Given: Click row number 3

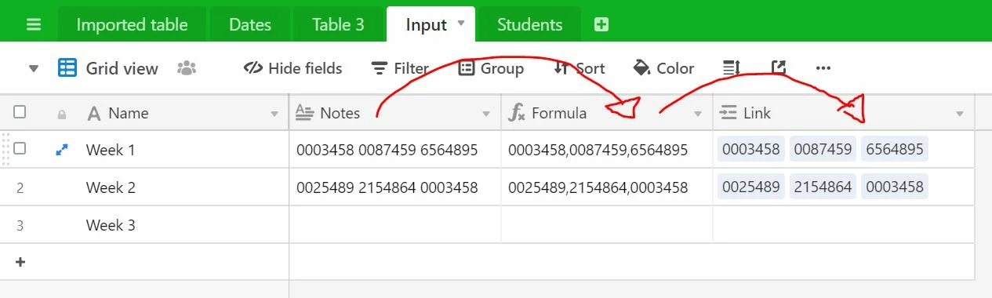Looking at the screenshot, I should click(x=20, y=226).
